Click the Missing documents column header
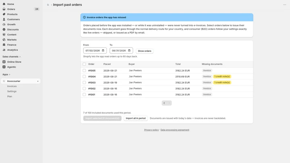290x163 pixels. [x=212, y=64]
